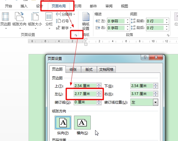Open the 纸张大小 paper size button
Viewport: 178px width, 141px height.
pos(35,21)
